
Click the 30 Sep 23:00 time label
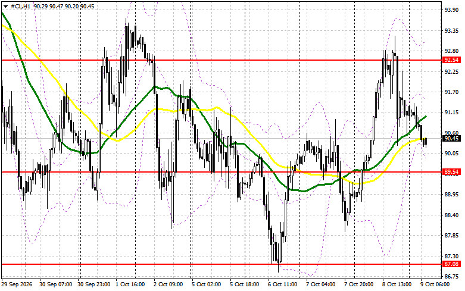[x=93, y=284]
